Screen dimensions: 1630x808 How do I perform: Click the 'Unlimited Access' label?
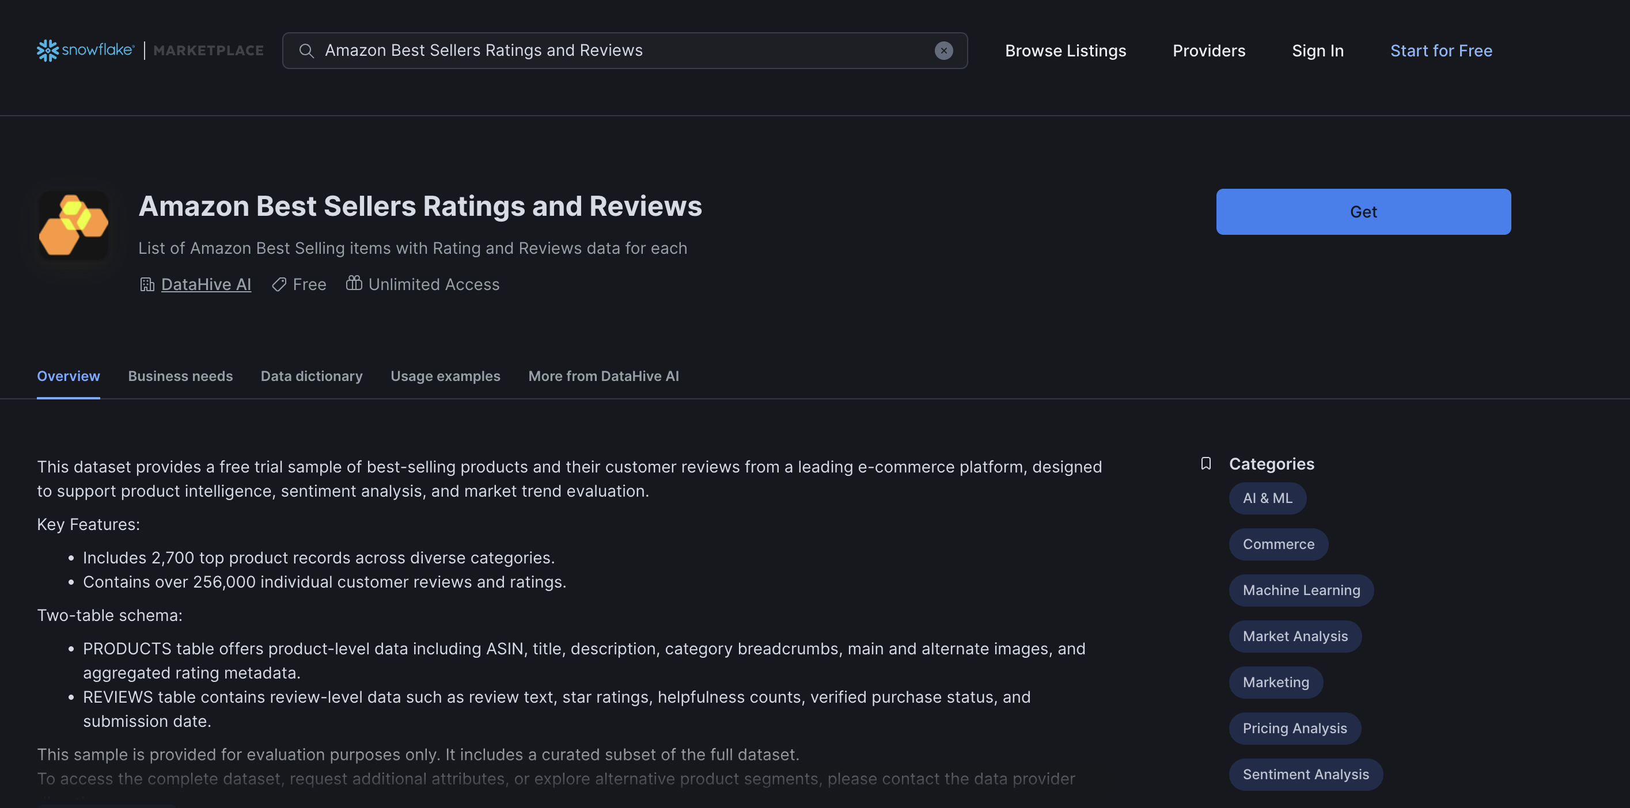coord(434,284)
